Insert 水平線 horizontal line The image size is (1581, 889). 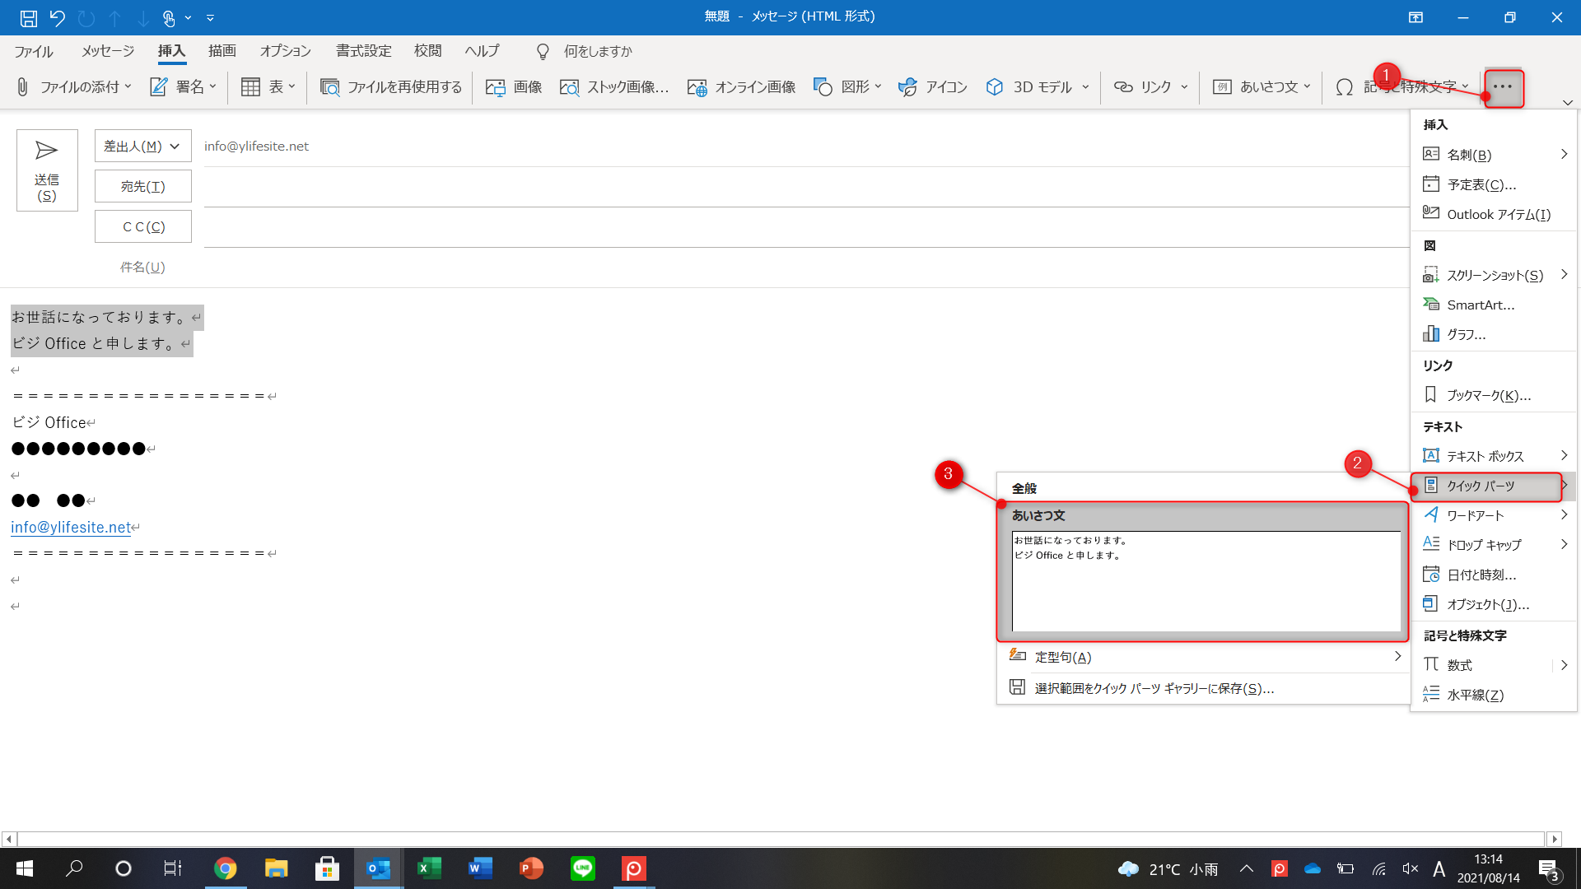coord(1494,695)
